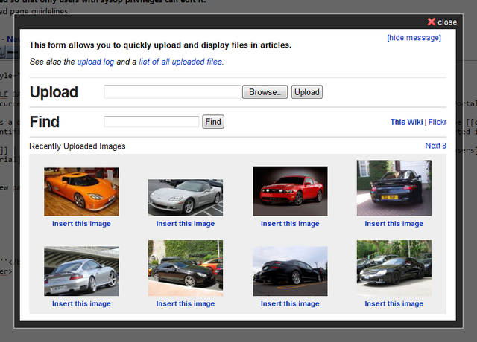Click the Browse button

(x=265, y=91)
